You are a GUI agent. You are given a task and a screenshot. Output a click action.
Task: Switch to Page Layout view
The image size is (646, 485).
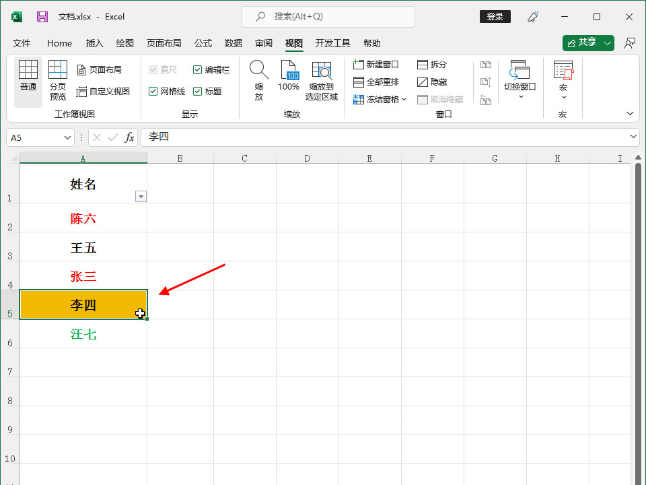(100, 69)
